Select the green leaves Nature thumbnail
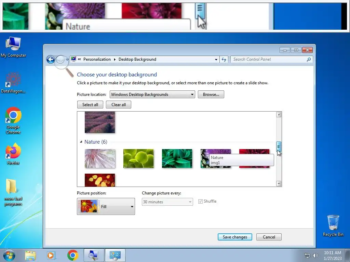Image resolution: width=350 pixels, height=262 pixels. tap(177, 158)
